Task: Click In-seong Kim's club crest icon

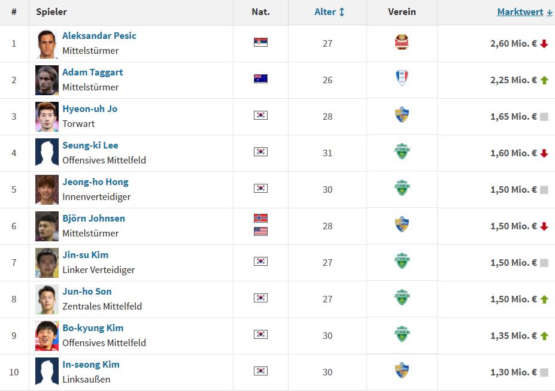Action: [402, 371]
